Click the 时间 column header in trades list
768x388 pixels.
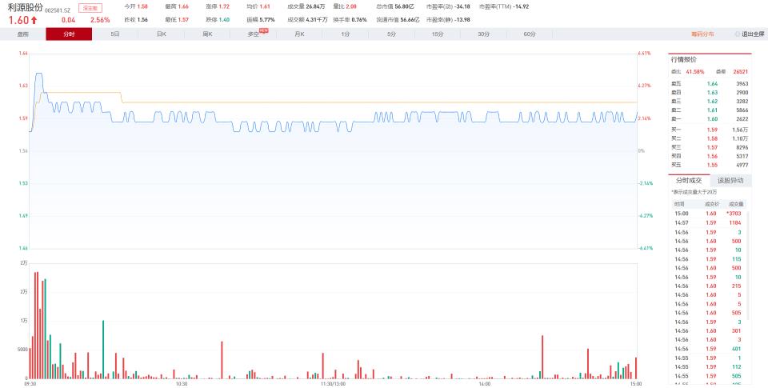(x=679, y=204)
